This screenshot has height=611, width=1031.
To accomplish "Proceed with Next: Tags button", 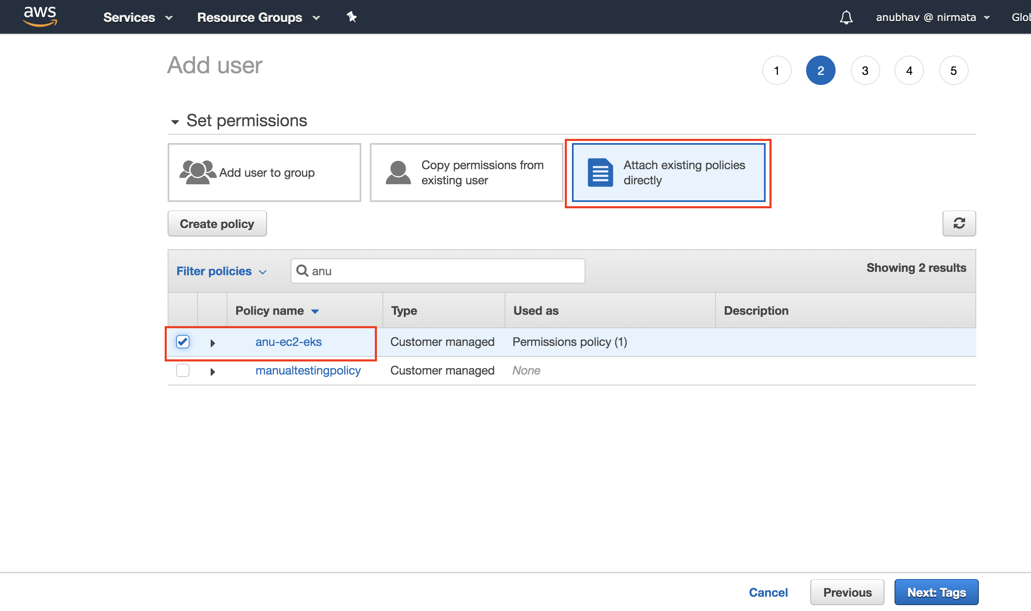I will [x=937, y=592].
